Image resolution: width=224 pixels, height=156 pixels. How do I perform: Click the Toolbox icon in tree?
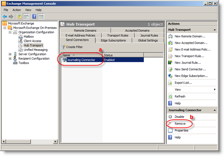[x=15, y=63]
